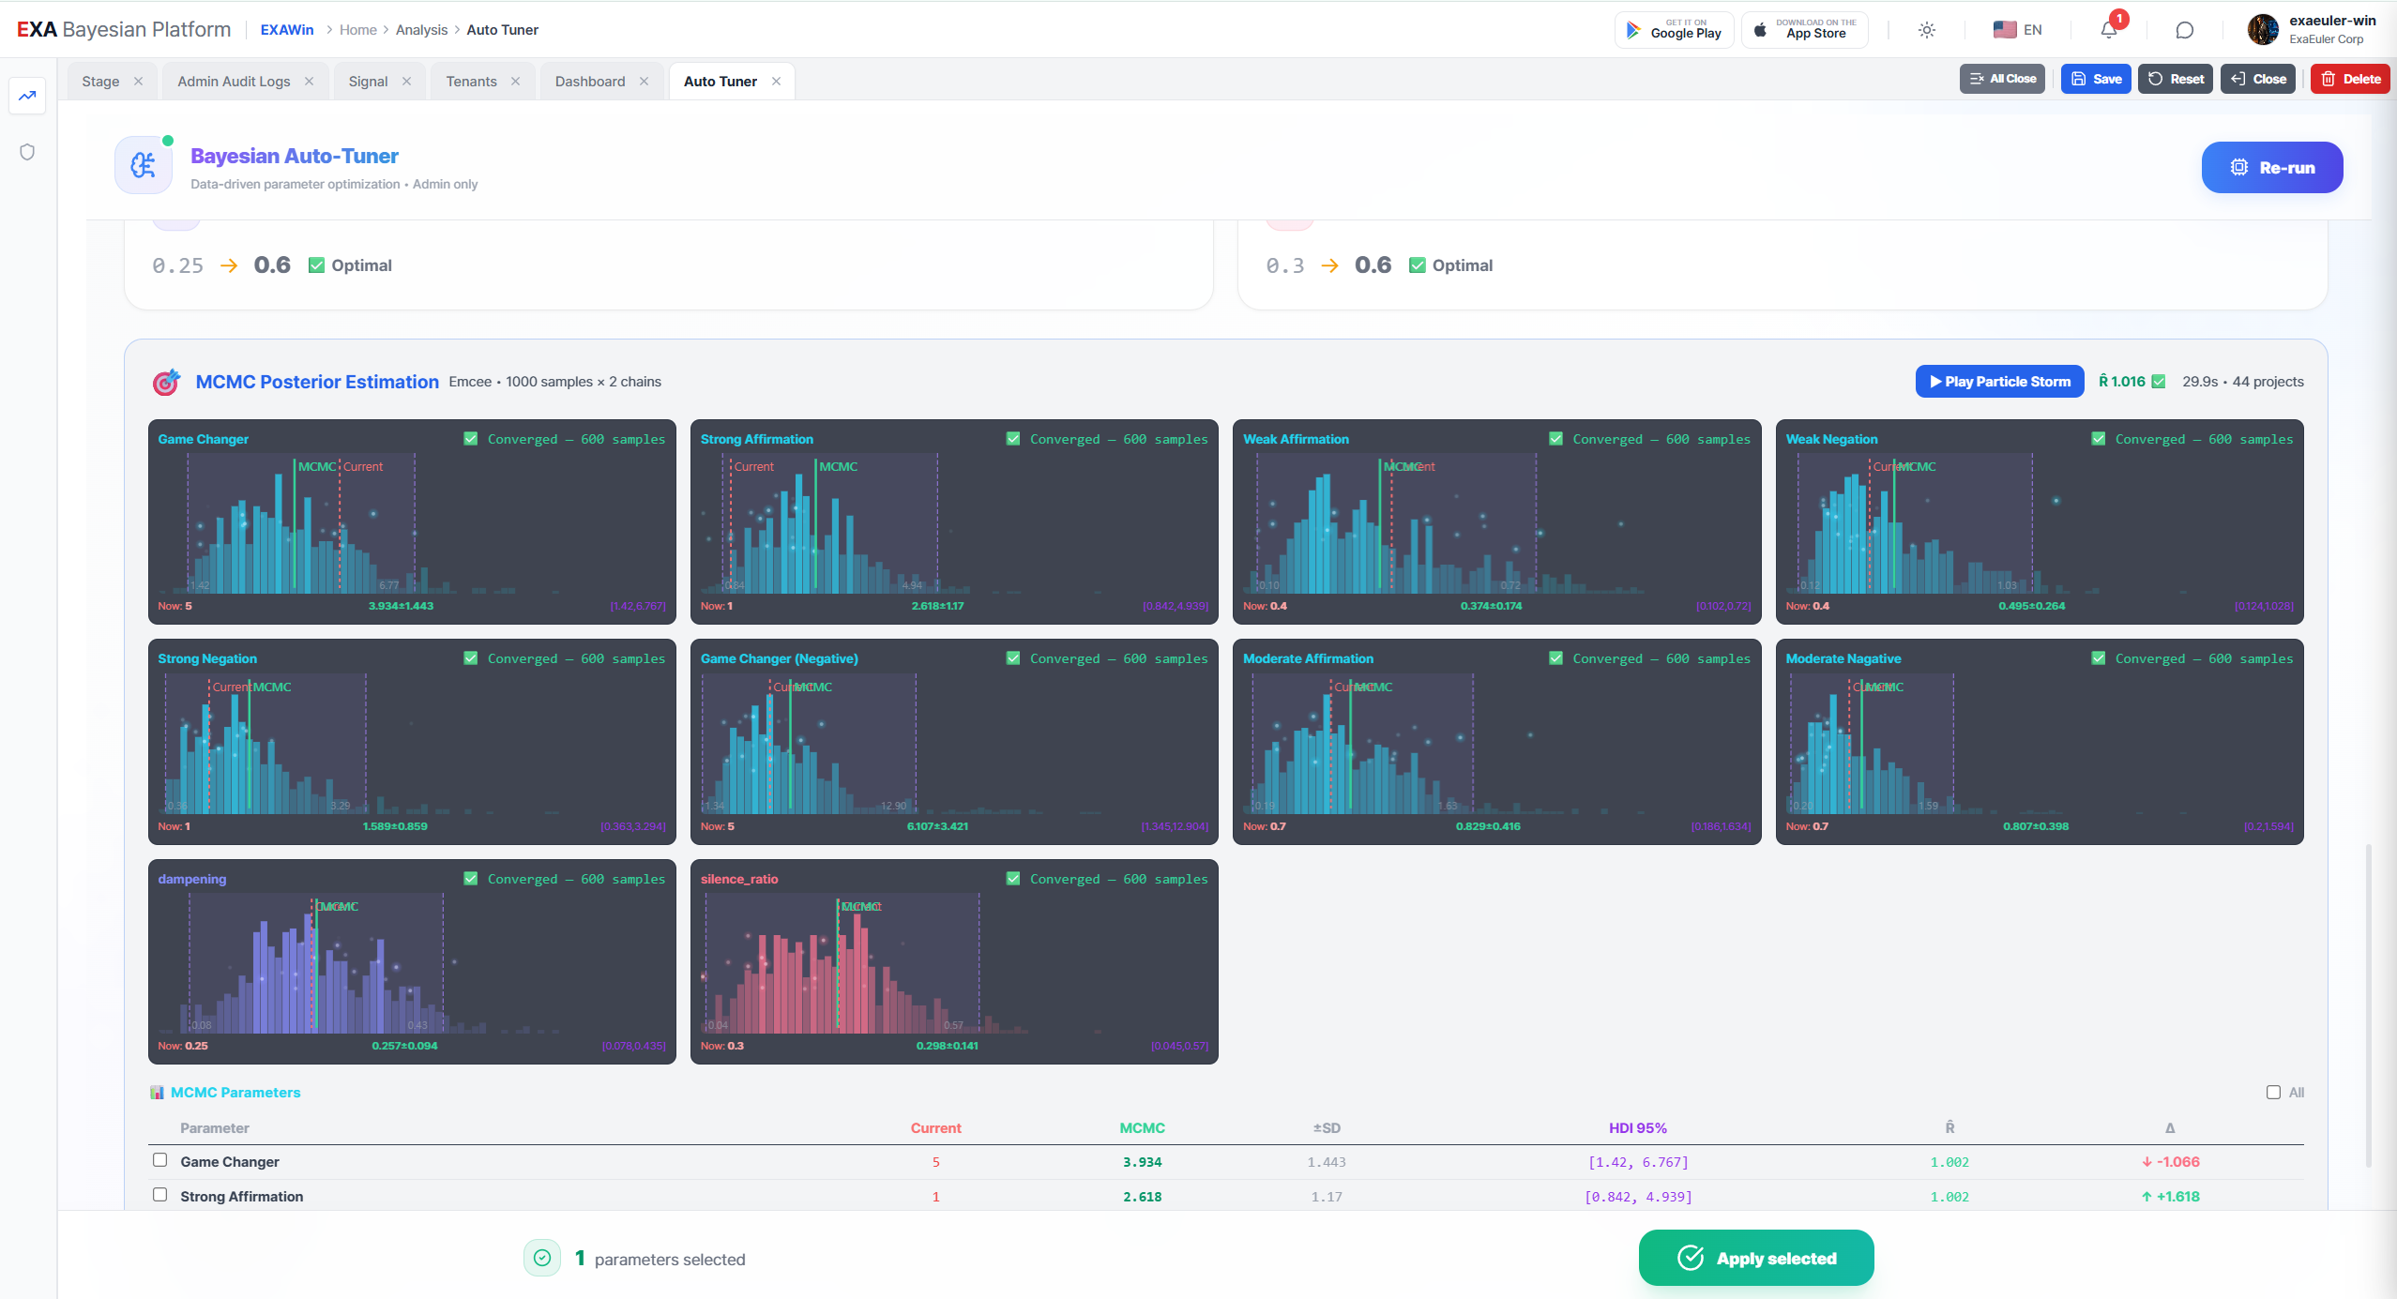2397x1299 pixels.
Task: Open the EN language dropdown
Action: pyautogui.click(x=2018, y=30)
